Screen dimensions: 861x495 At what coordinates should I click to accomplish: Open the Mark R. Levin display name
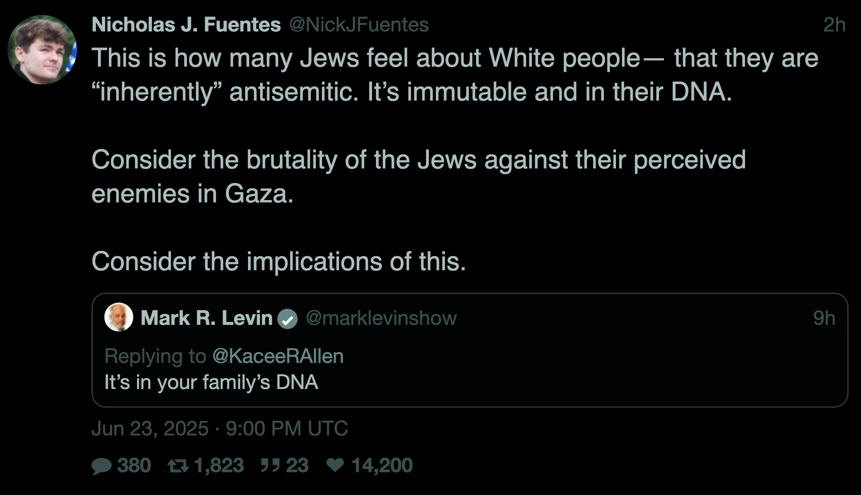point(207,318)
